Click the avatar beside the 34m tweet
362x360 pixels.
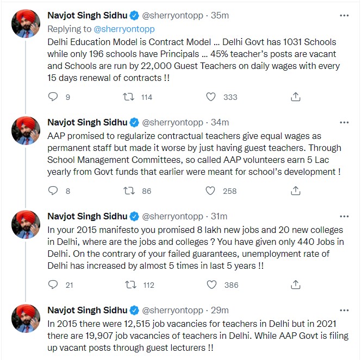[x=26, y=130]
